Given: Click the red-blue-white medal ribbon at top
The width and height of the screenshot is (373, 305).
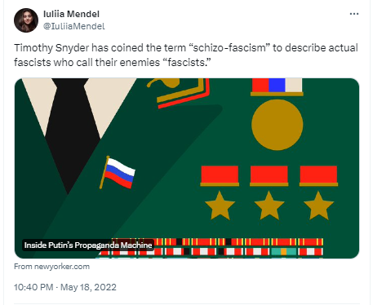Looking at the screenshot, I should point(277,87).
